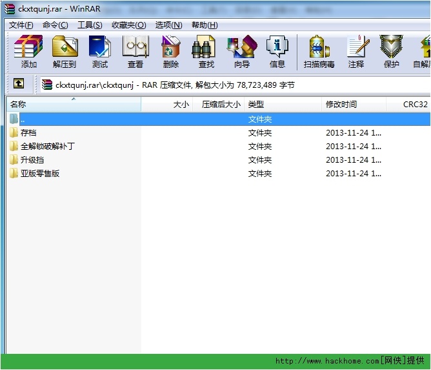Show archive 信息 (Info)
The image size is (431, 370).
[277, 52]
